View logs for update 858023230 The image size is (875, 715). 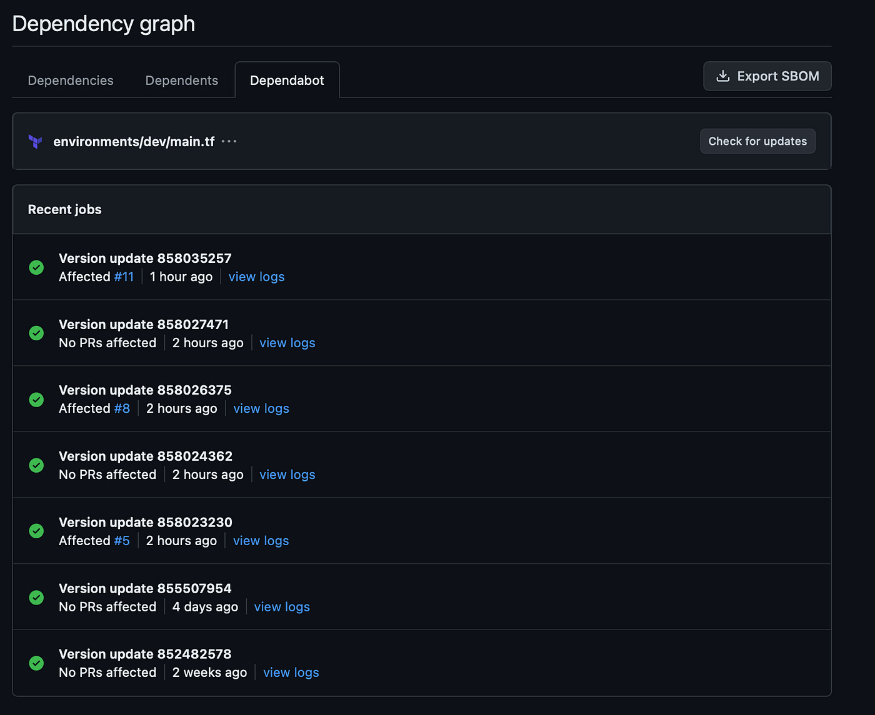click(x=261, y=541)
